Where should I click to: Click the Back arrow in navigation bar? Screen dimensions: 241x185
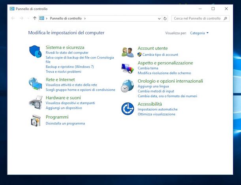coord(13,18)
